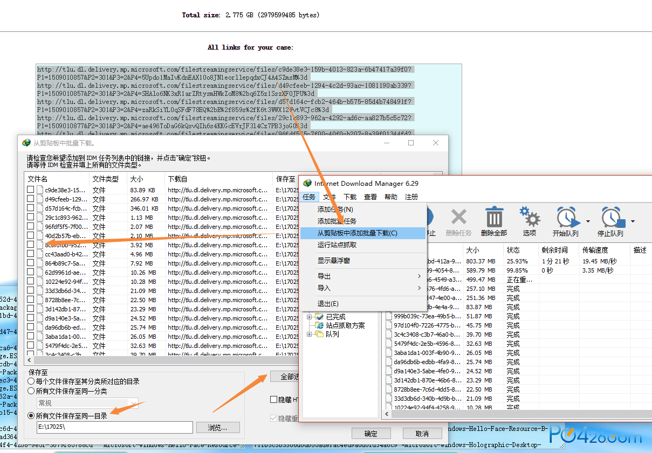This screenshot has width=652, height=453.
Task: Select 每个文件保存至其分类所对应的目录 radio option
Action: click(x=31, y=381)
